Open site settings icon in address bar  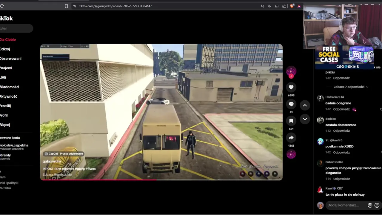coord(74,6)
